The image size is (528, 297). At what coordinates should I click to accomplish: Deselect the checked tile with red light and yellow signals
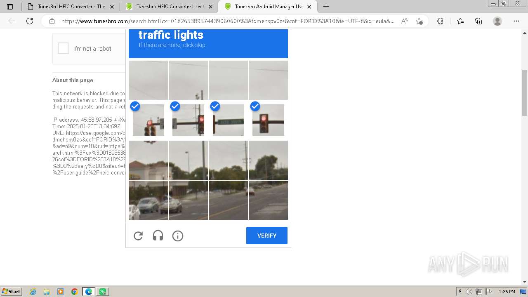point(148,120)
